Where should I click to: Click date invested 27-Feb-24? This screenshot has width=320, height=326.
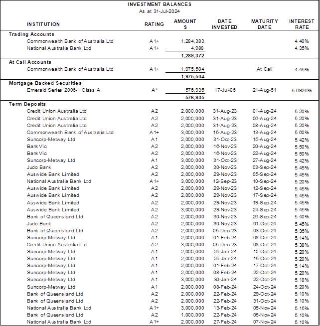pos(225,322)
